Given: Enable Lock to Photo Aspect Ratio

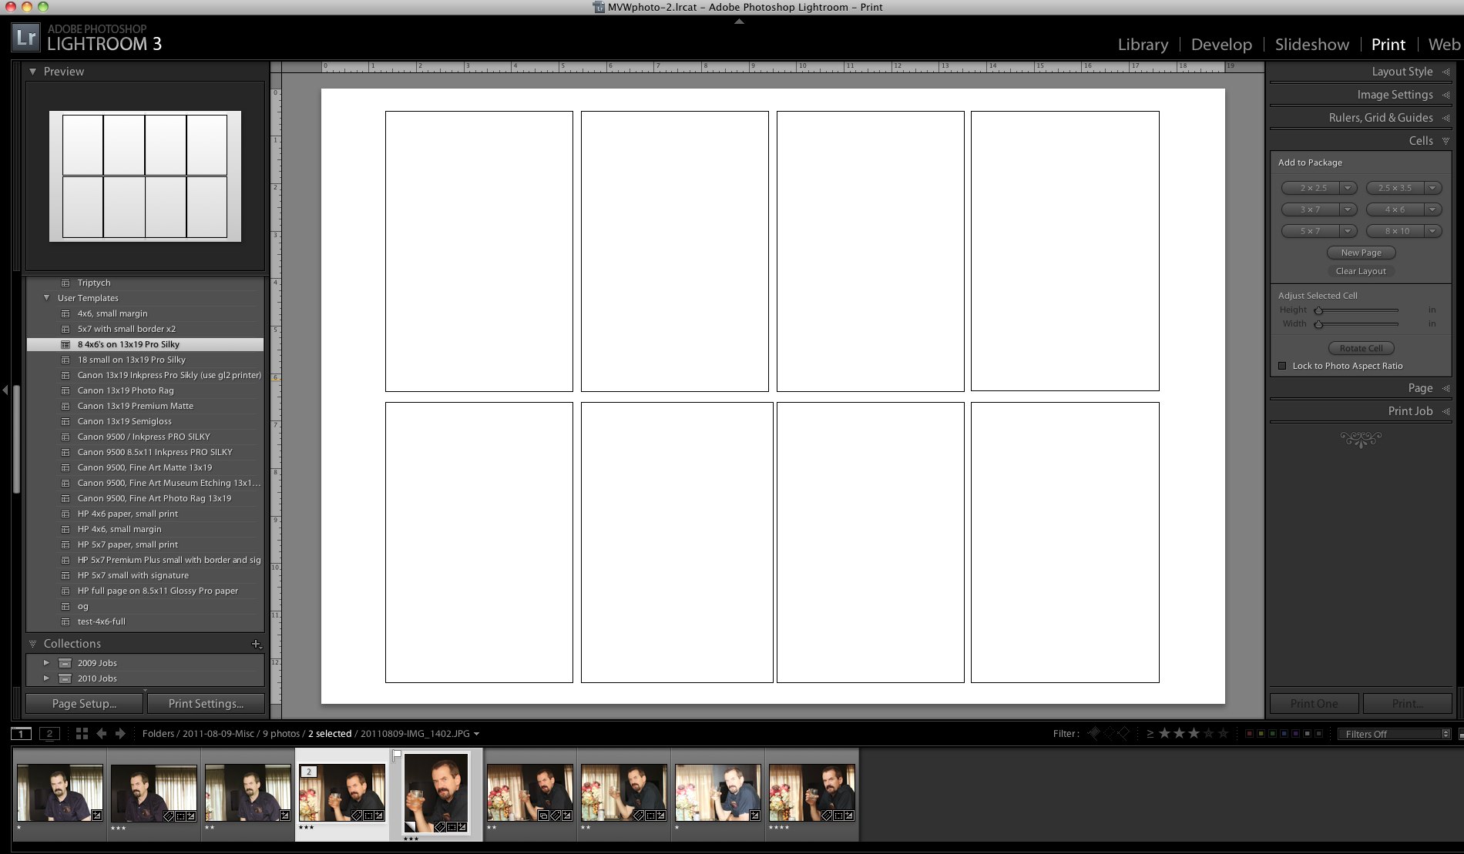Looking at the screenshot, I should click(x=1282, y=366).
